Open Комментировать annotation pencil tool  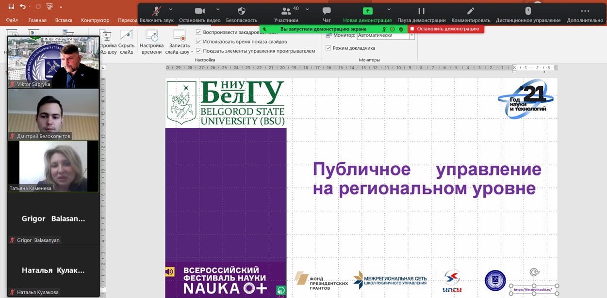[470, 12]
